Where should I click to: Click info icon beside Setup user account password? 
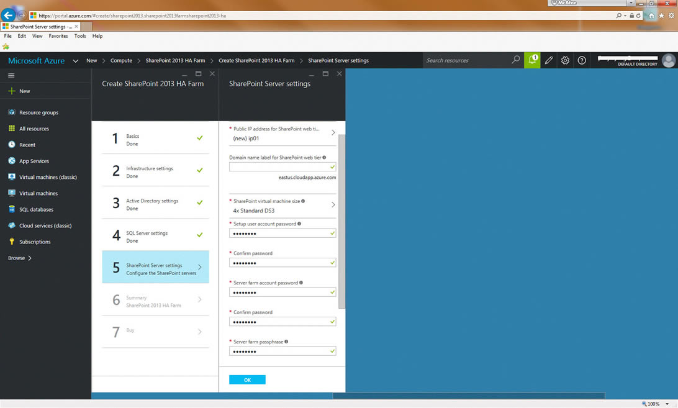(299, 224)
